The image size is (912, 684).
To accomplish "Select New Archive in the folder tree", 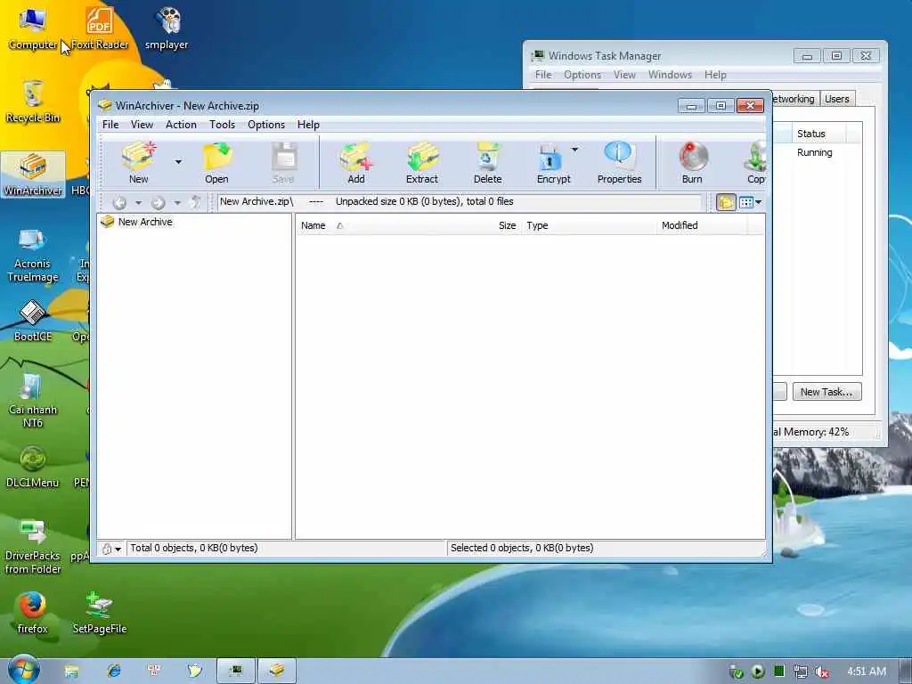I will click(x=145, y=222).
